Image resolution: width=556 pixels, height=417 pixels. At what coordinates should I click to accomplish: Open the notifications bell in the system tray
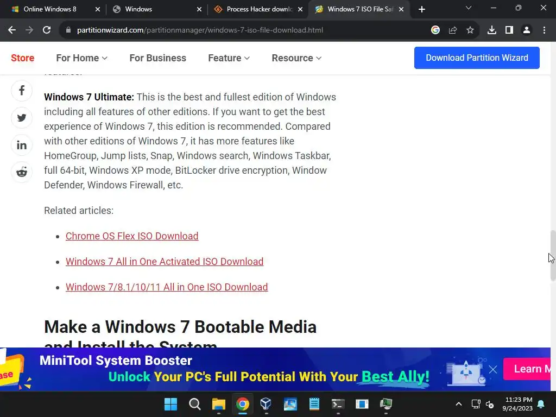(541, 404)
